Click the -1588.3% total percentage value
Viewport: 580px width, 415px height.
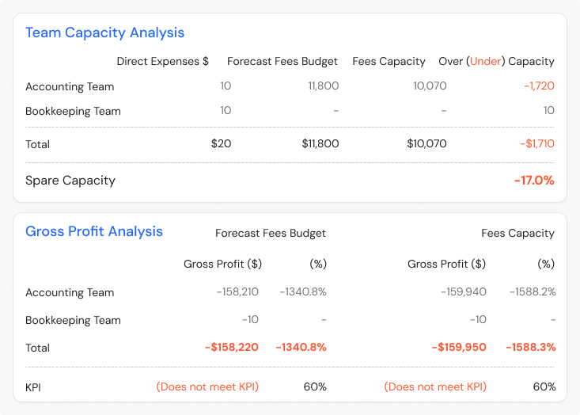[533, 348]
